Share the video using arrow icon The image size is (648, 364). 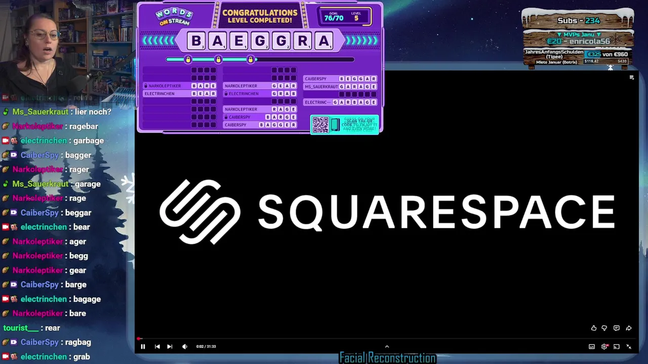[629, 328]
